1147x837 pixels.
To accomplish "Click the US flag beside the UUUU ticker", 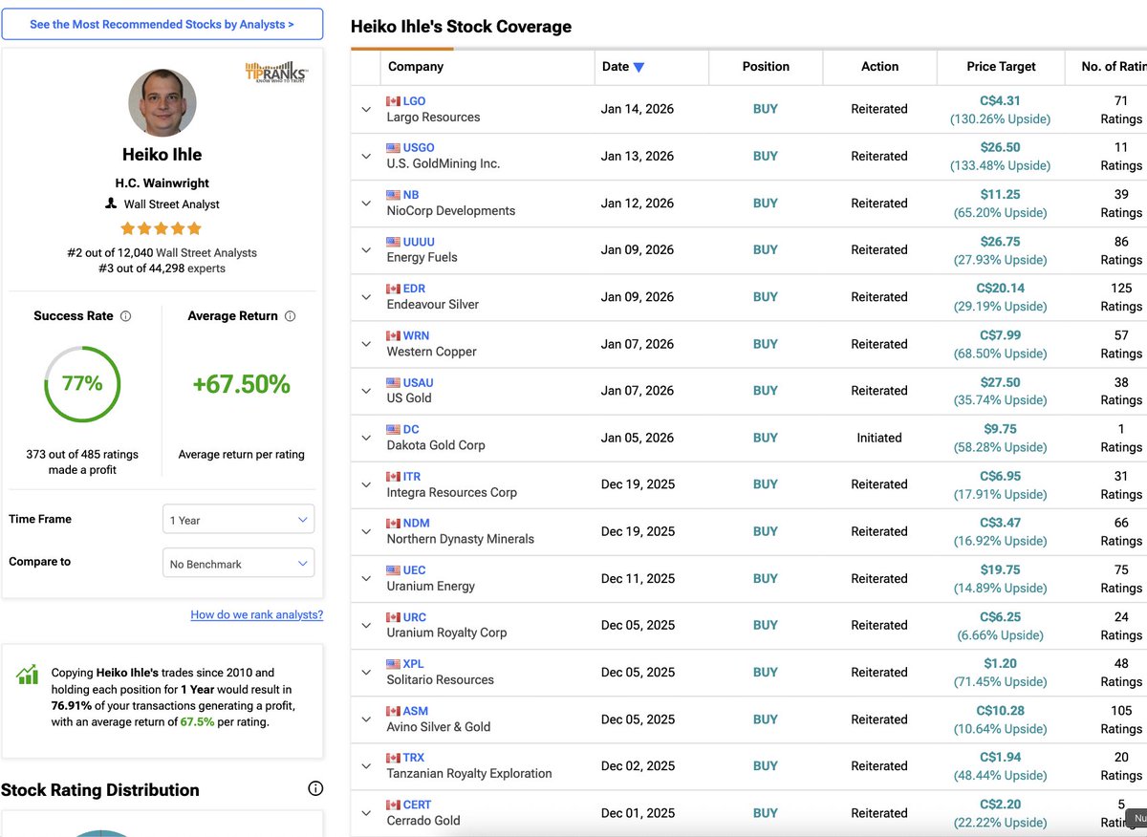I will [393, 242].
